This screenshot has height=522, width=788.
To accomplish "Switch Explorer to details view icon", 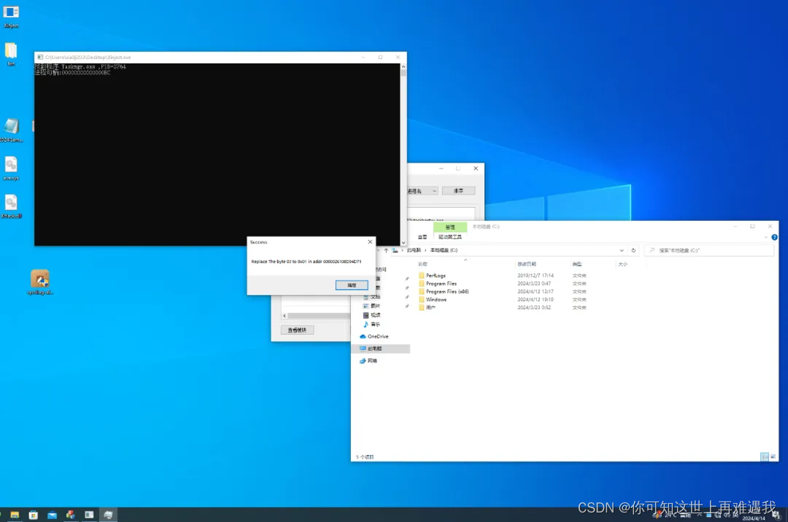I will pos(765,456).
